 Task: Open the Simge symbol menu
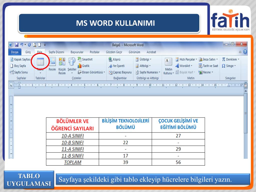click(229, 66)
